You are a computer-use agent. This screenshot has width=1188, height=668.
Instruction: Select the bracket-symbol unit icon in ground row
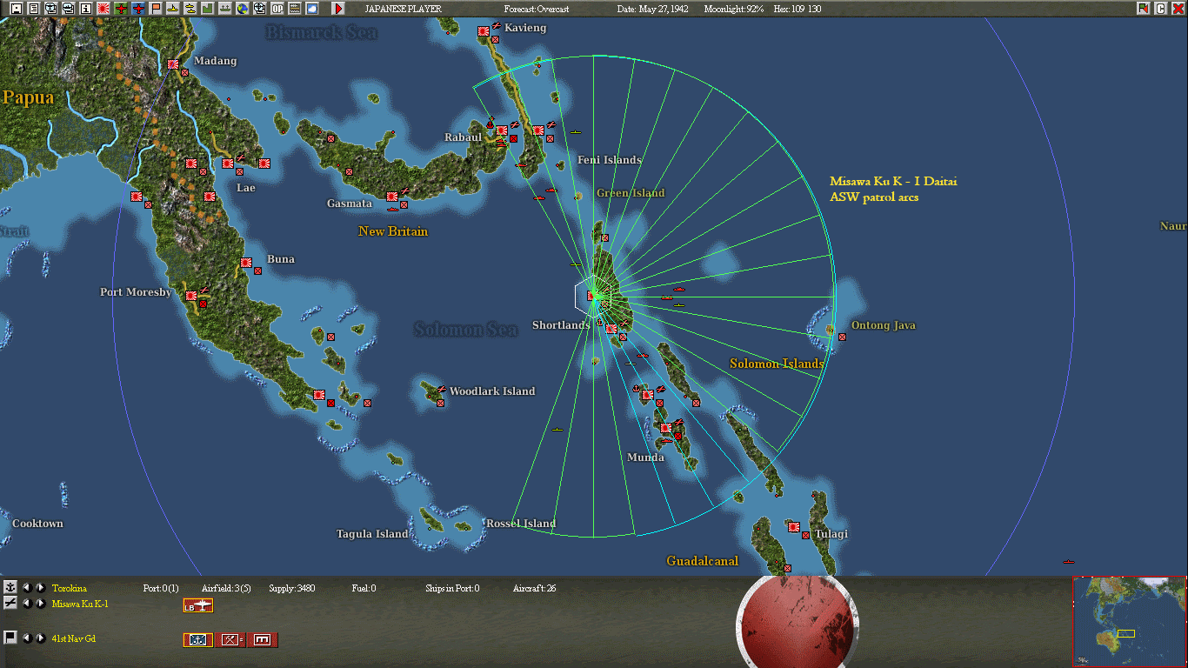click(262, 640)
